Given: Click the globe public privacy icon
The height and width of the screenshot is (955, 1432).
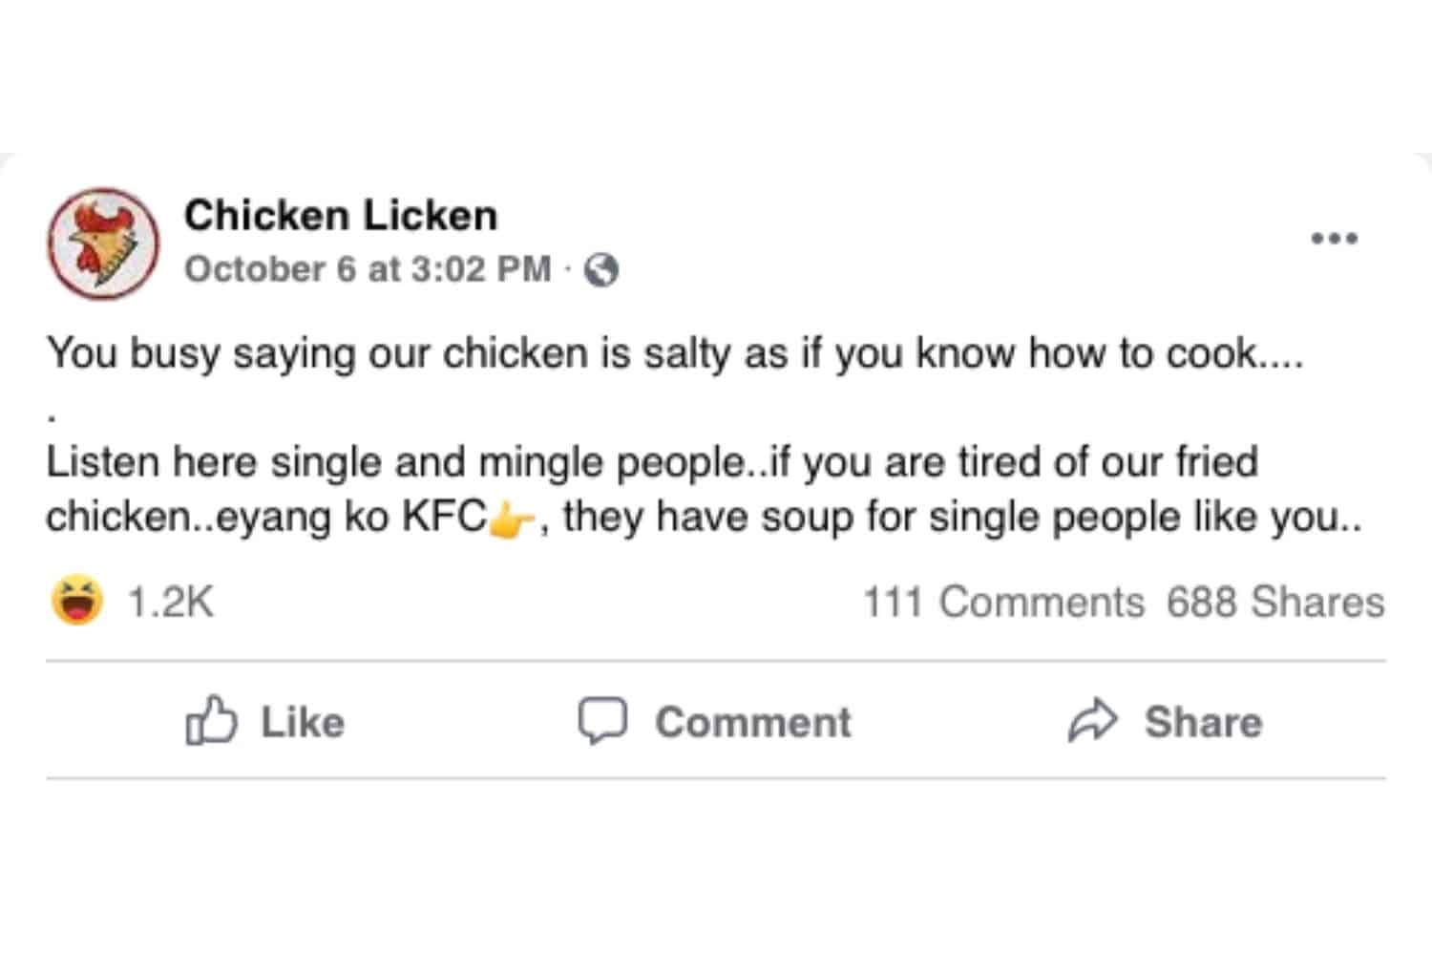Looking at the screenshot, I should tap(601, 270).
